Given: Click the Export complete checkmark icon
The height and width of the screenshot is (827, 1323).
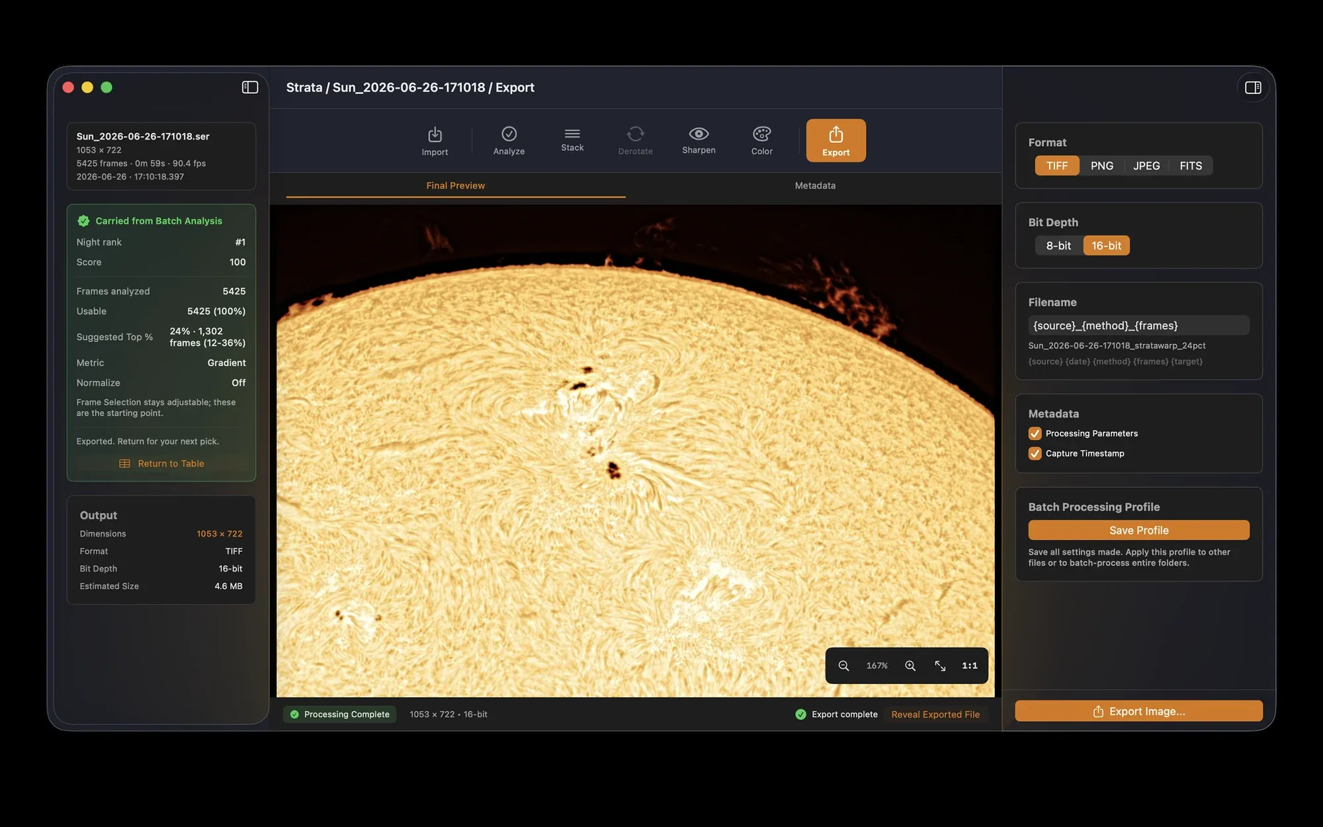Looking at the screenshot, I should coord(800,715).
